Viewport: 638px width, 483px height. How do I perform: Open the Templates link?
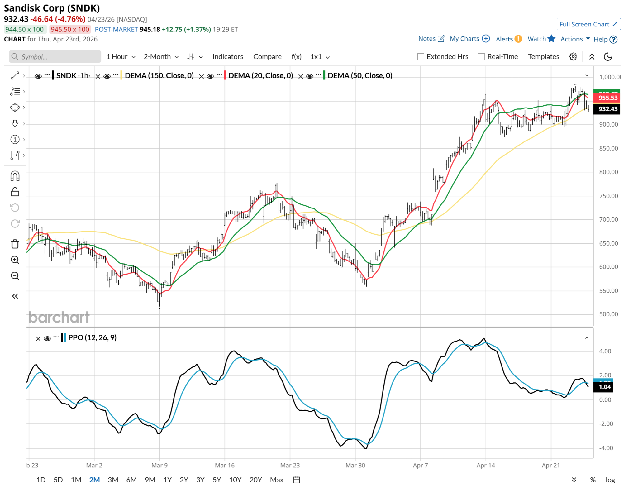tap(543, 57)
